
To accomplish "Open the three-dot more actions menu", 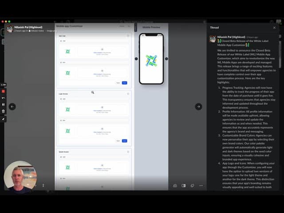I will point(201,185).
